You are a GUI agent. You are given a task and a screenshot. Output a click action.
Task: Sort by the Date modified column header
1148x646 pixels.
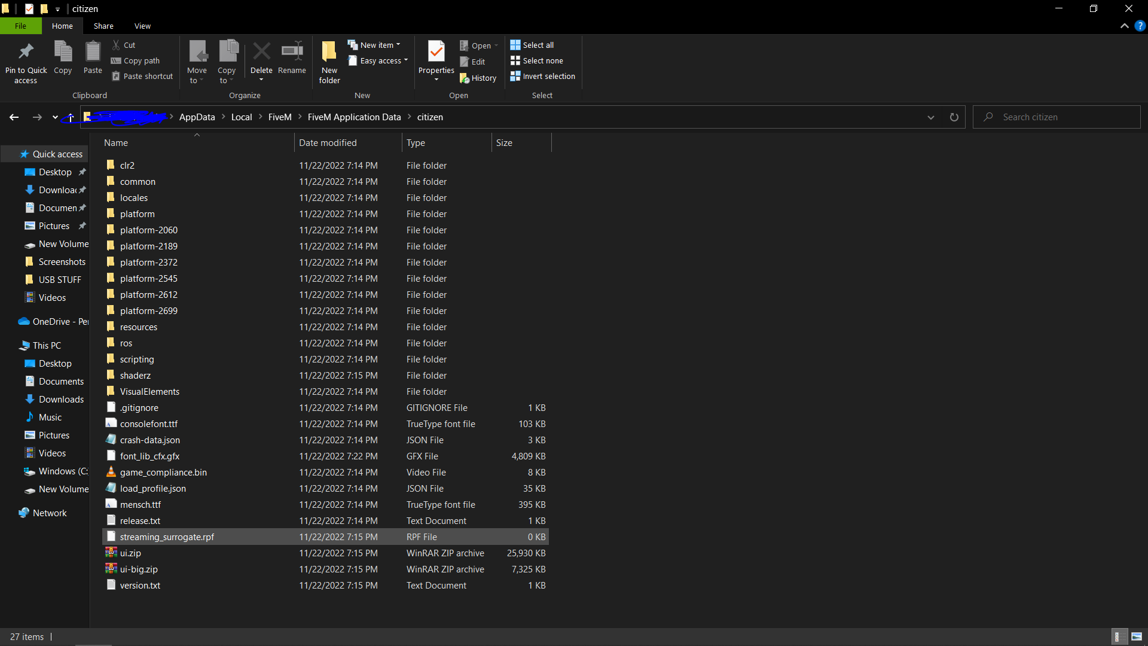(328, 142)
